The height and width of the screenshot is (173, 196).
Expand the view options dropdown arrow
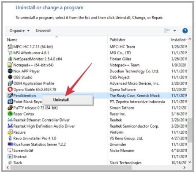174,31
